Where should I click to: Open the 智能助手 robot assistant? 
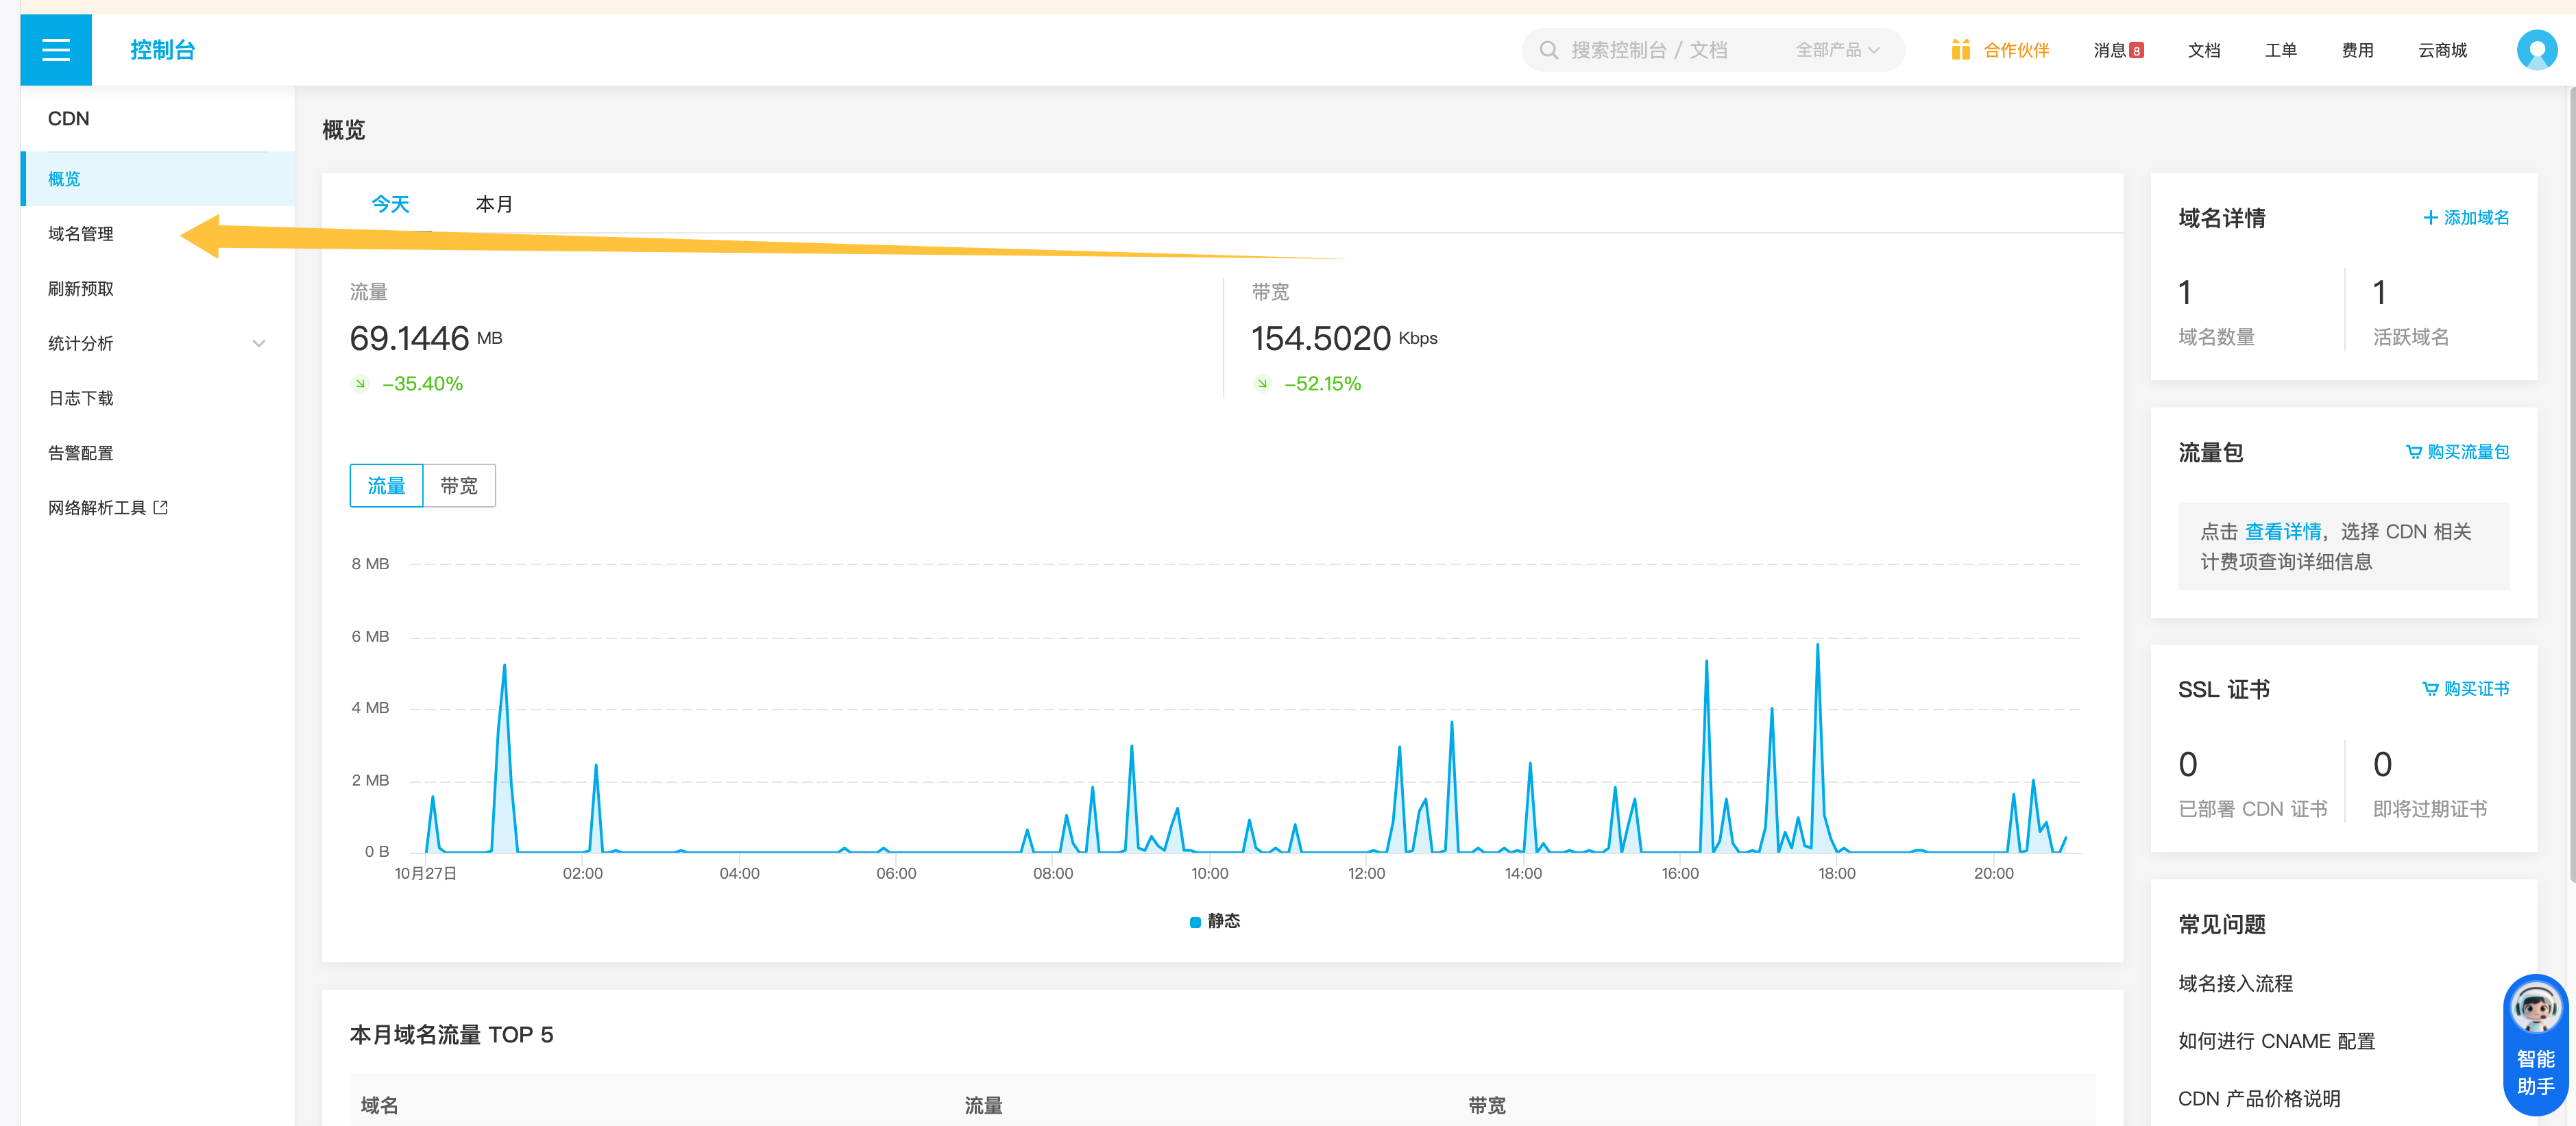point(2535,1044)
